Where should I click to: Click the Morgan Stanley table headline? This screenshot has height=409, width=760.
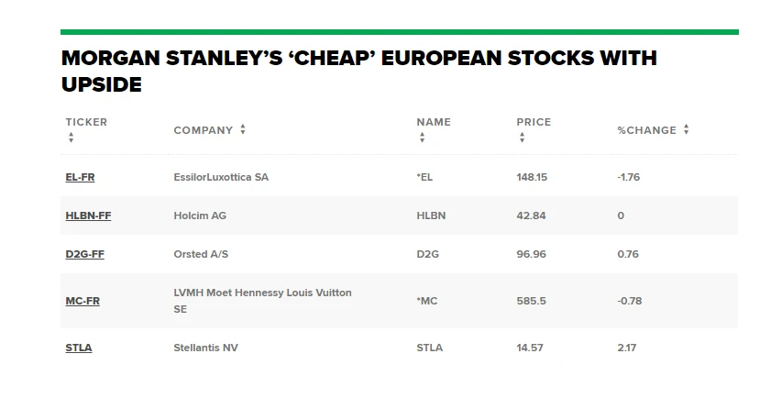[x=358, y=72]
